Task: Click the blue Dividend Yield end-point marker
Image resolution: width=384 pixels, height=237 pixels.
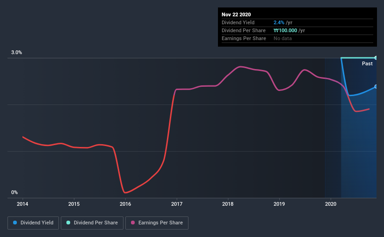Action: click(376, 87)
